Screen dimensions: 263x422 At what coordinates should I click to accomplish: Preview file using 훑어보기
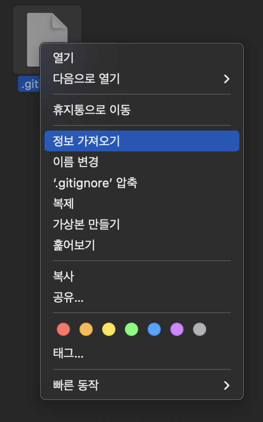coord(142,245)
